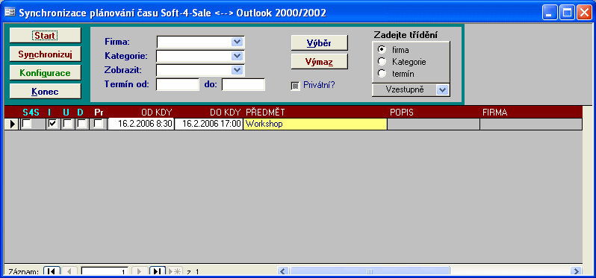Minimize the Synchronizace window
The width and height of the screenshot is (596, 278).
point(549,13)
